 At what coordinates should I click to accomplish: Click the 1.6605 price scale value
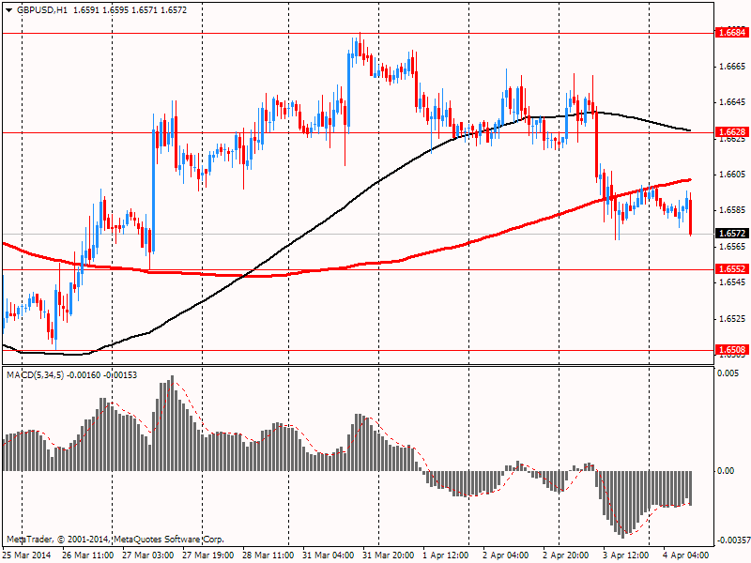click(x=732, y=175)
